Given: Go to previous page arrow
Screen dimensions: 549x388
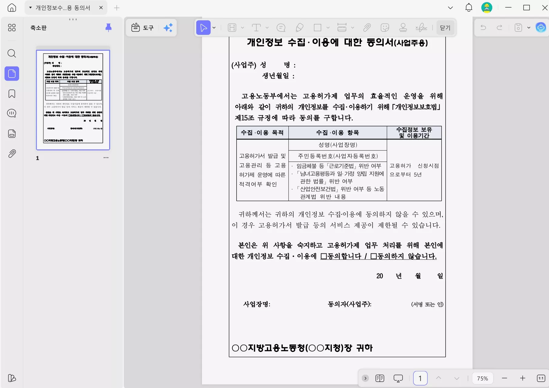Looking at the screenshot, I should [439, 378].
